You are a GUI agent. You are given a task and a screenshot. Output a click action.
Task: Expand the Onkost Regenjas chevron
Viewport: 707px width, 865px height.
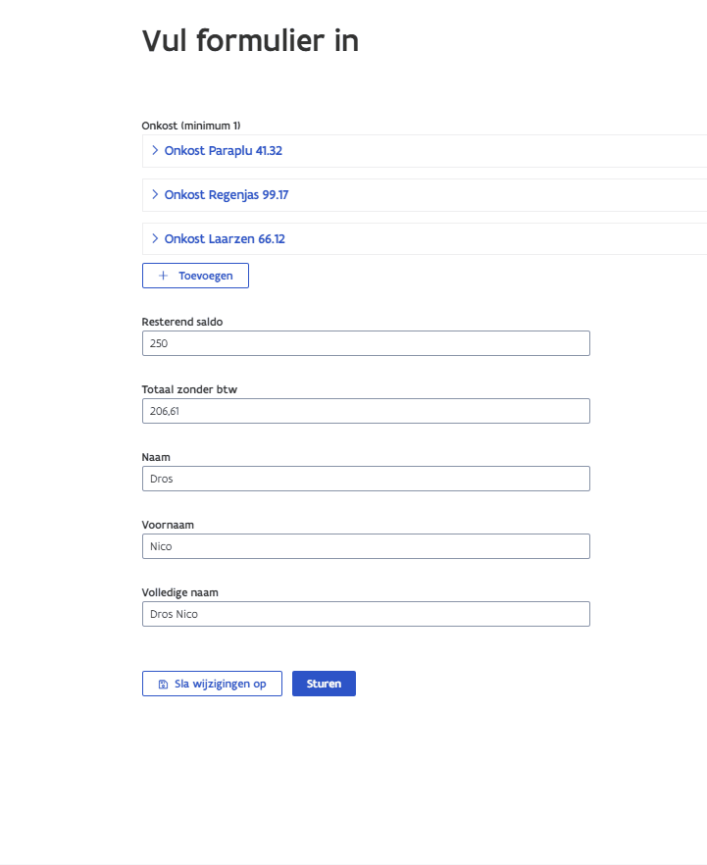tap(155, 195)
